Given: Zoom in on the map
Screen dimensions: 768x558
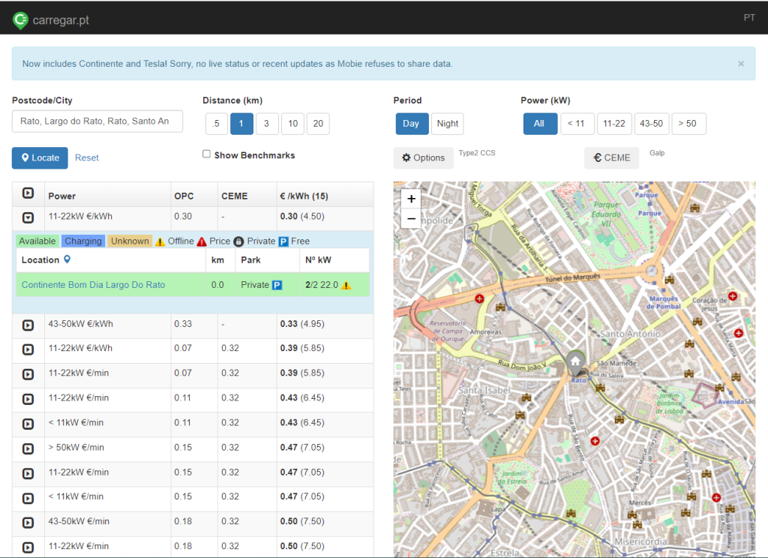Looking at the screenshot, I should click(x=412, y=199).
